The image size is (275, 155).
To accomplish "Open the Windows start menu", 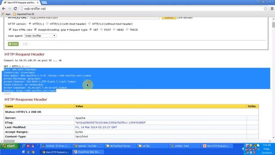I will [10, 146].
